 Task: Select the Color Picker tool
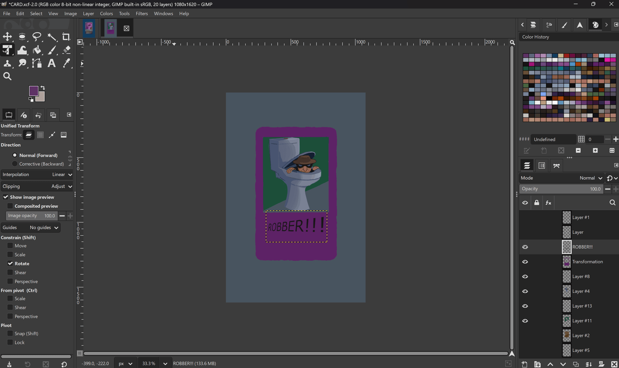tap(66, 63)
